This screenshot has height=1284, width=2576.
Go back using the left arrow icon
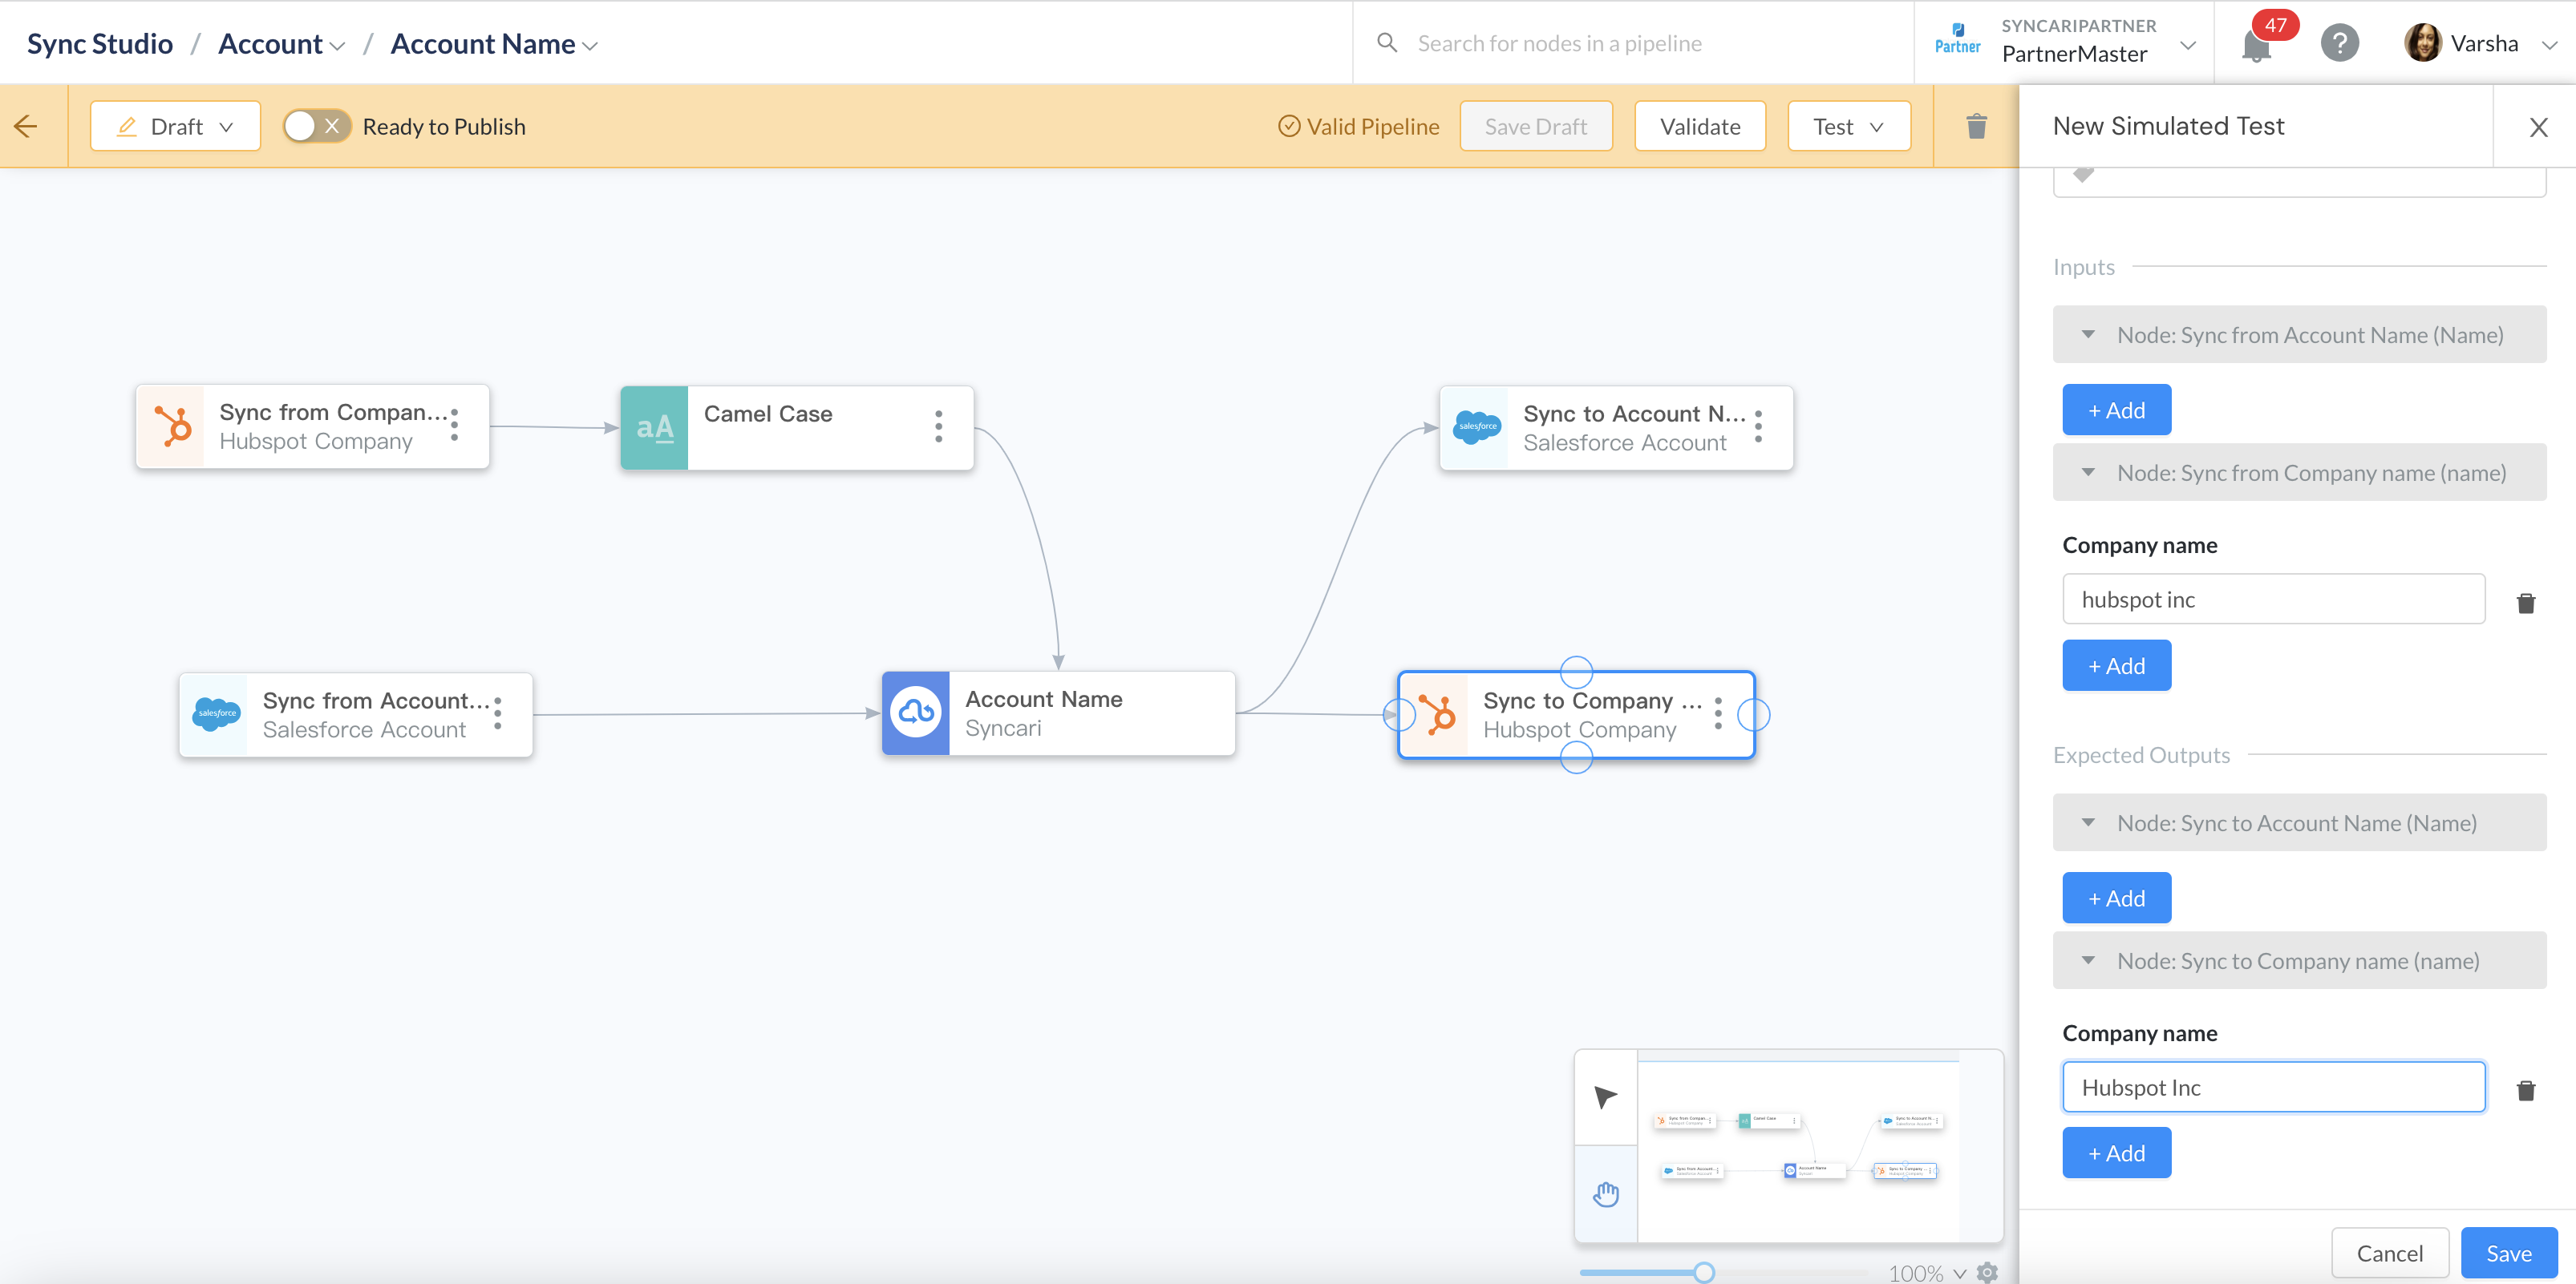click(x=26, y=126)
